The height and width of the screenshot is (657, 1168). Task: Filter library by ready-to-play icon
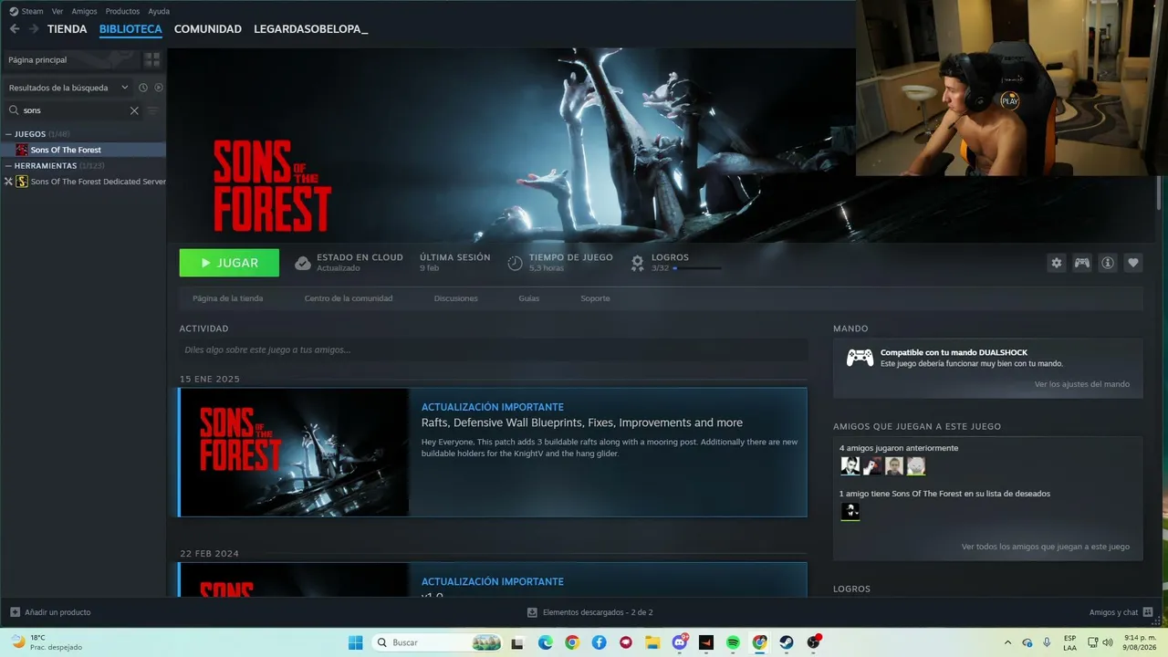pyautogui.click(x=158, y=88)
